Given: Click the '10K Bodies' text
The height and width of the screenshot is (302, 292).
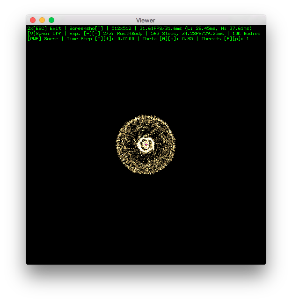Looking at the screenshot, I should coord(246,34).
